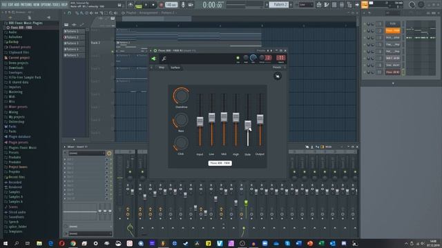442x248 pixels.
Task: Open the OPTIONS menu
Action: 46,5
